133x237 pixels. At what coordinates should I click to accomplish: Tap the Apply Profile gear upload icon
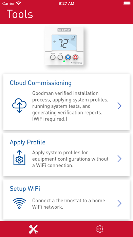point(19,158)
